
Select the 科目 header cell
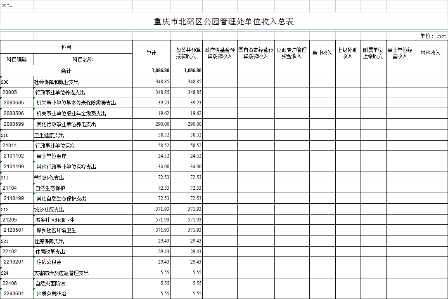(66, 47)
